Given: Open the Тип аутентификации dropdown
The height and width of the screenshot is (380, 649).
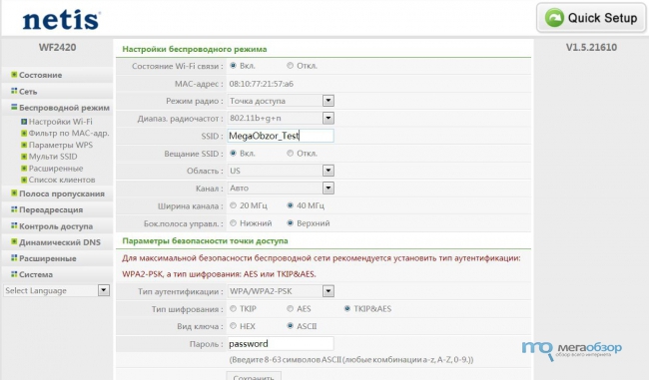Looking at the screenshot, I should click(x=281, y=291).
